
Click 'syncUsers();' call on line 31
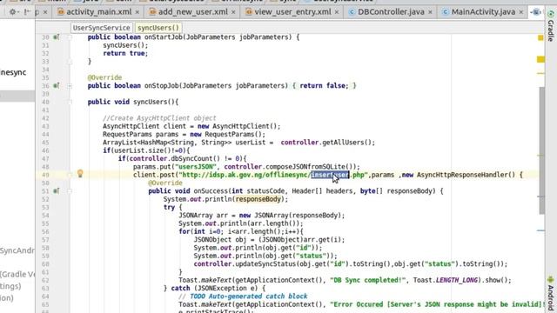(x=125, y=45)
